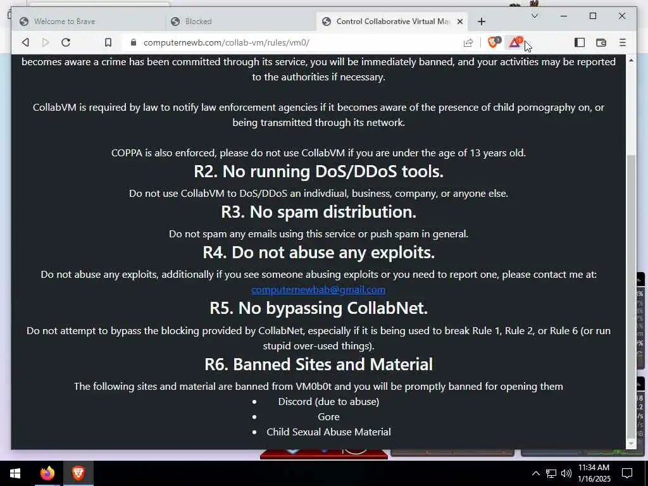Reload the current page
This screenshot has width=648, height=486.
coord(66,42)
